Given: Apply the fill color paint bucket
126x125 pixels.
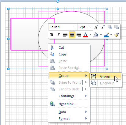Looking at the screenshot, I should (x=96, y=35).
